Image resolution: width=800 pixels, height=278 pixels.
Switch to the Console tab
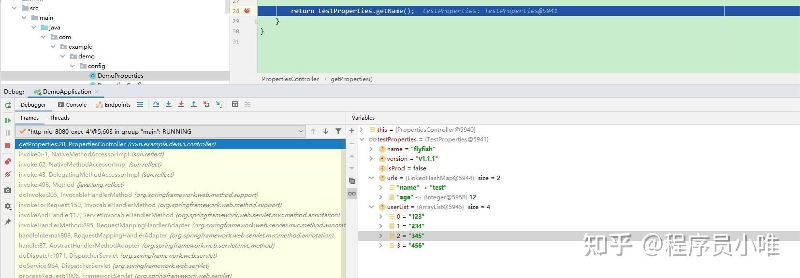coord(72,105)
